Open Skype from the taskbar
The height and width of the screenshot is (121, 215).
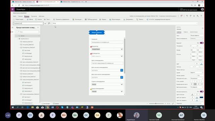62,107
